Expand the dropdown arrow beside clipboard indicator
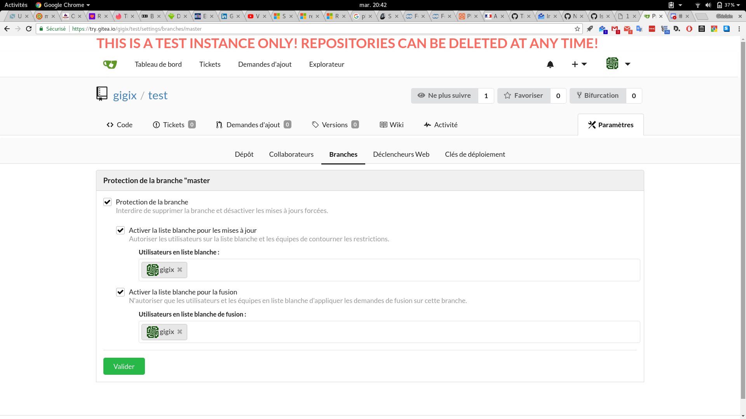This screenshot has height=419, width=746. click(680, 5)
